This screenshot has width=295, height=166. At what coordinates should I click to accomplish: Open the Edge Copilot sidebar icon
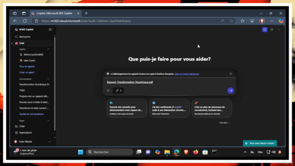tap(281, 21)
